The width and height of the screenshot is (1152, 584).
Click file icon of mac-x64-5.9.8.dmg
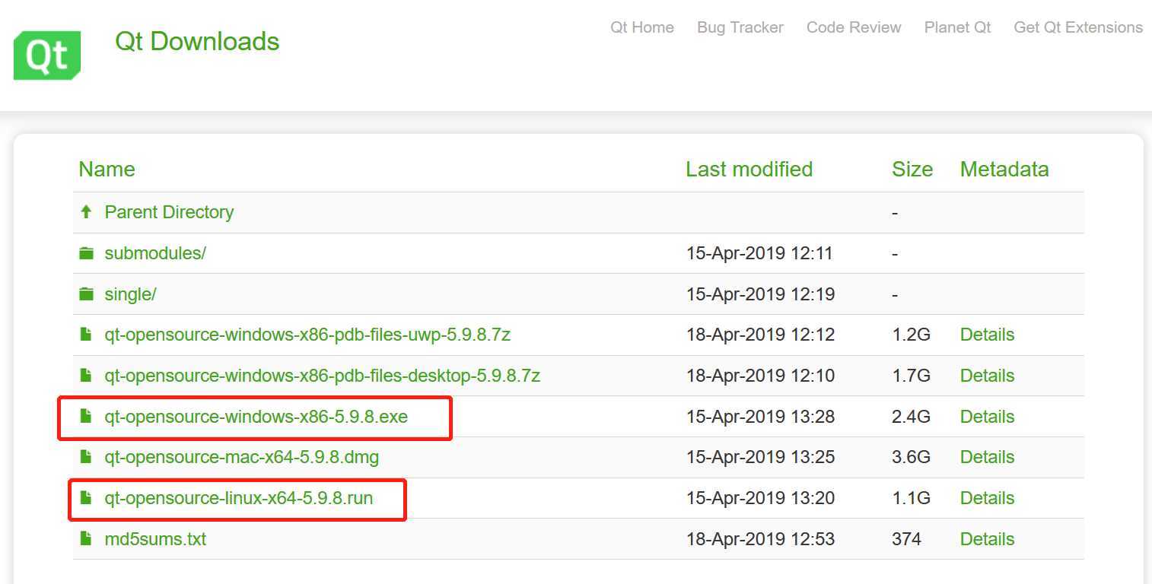point(86,457)
